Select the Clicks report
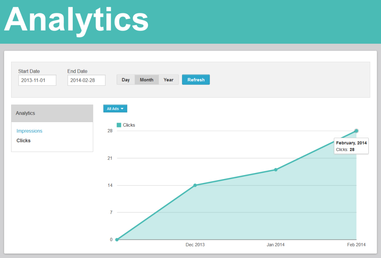Viewport: 381px width, 258px height. point(23,140)
